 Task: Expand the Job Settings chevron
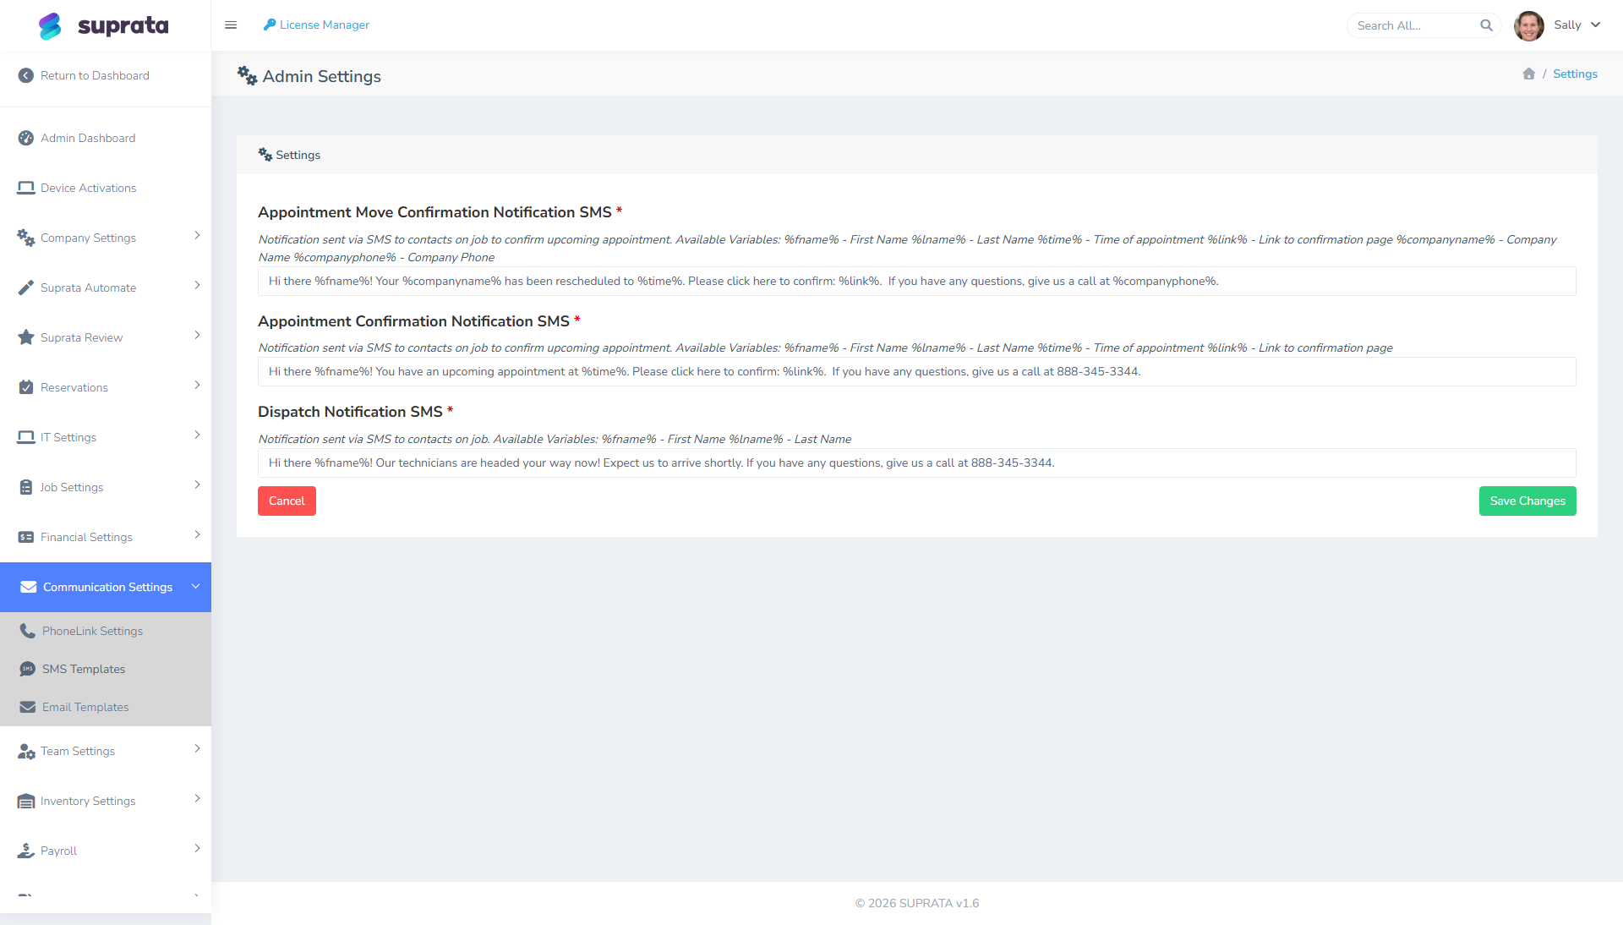click(x=197, y=484)
